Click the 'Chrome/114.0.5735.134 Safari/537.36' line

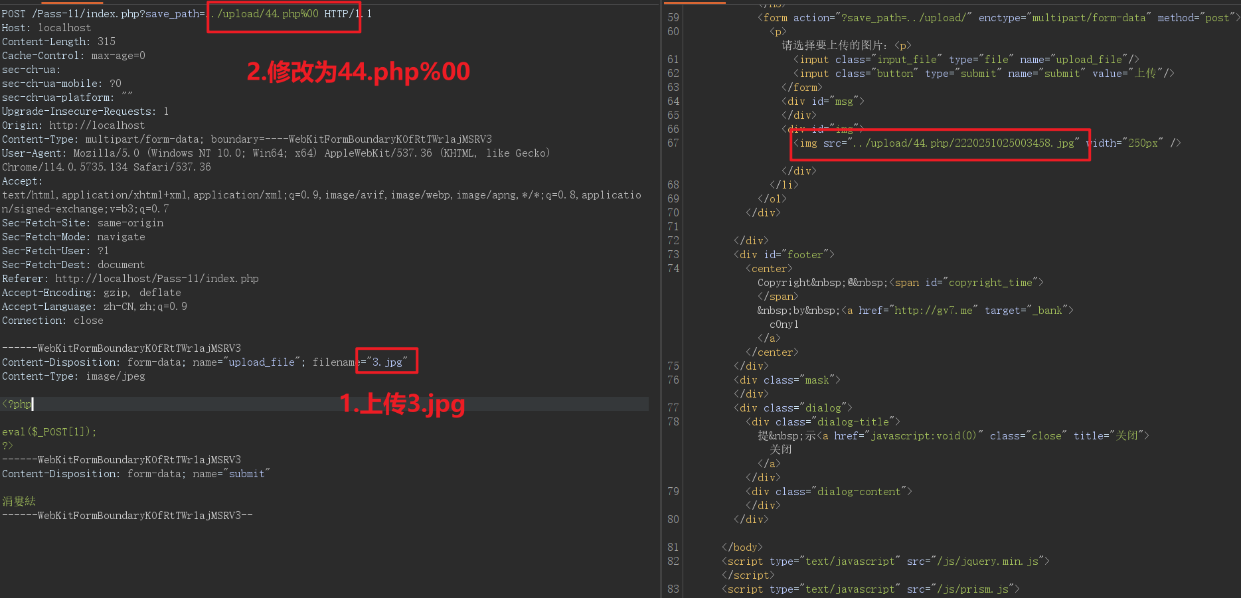pos(106,167)
